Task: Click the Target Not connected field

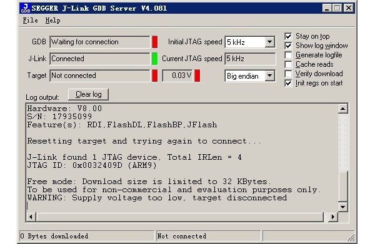Action: point(100,76)
